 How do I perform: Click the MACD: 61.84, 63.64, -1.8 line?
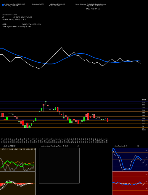pyautogui.click(x=15, y=19)
